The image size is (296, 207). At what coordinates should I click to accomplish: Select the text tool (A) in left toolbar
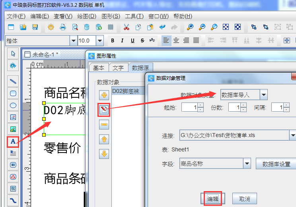point(13,141)
